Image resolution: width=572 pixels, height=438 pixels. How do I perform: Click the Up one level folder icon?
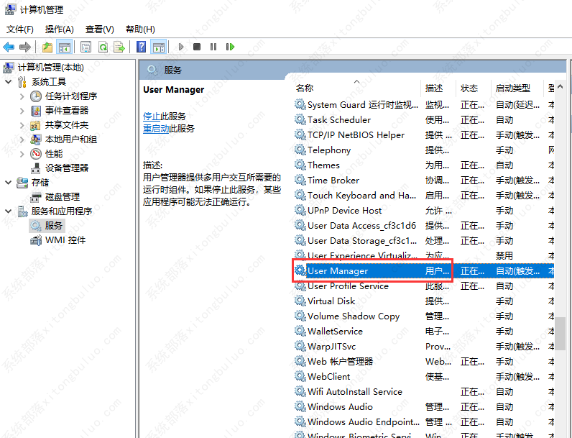coord(47,47)
